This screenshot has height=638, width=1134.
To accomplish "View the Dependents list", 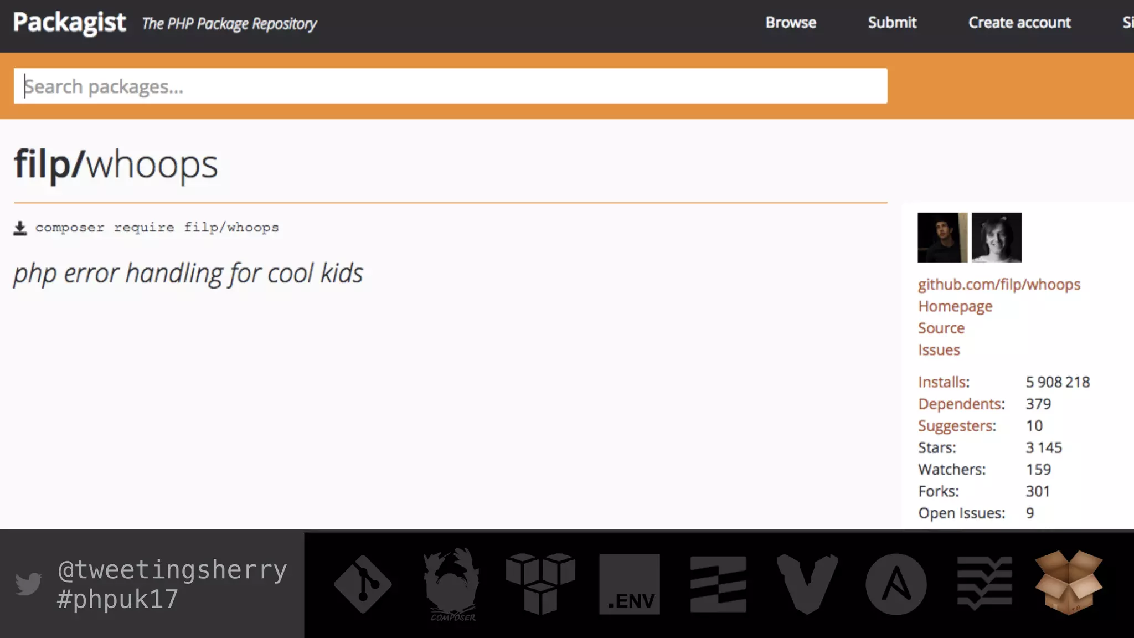I will (961, 404).
